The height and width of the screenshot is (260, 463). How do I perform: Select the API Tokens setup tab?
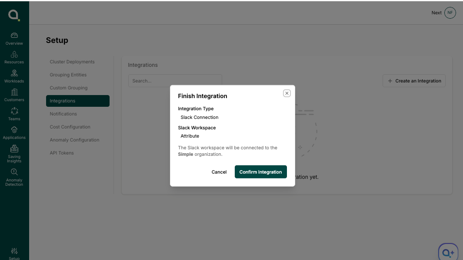(78, 153)
